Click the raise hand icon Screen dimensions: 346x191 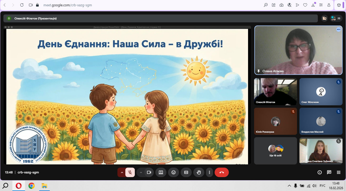(199, 172)
